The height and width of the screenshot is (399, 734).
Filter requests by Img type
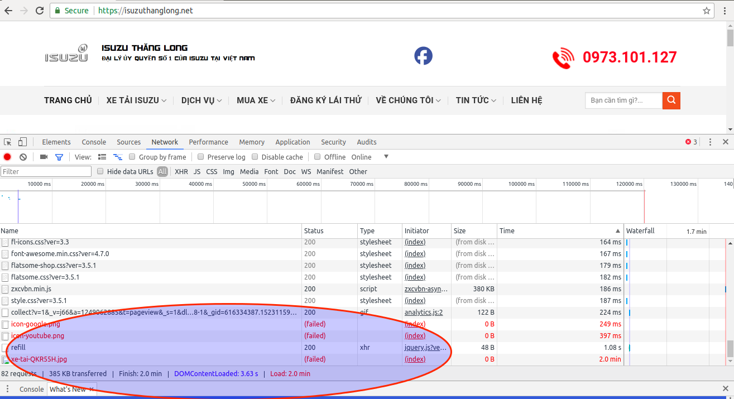pyautogui.click(x=228, y=171)
